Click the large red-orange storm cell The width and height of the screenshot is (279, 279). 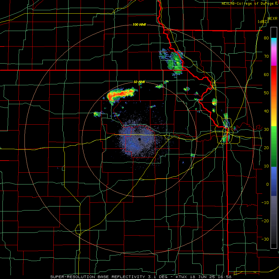(121, 94)
